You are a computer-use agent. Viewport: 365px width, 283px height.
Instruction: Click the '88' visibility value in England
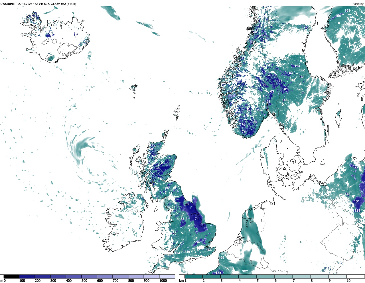[x=182, y=219]
